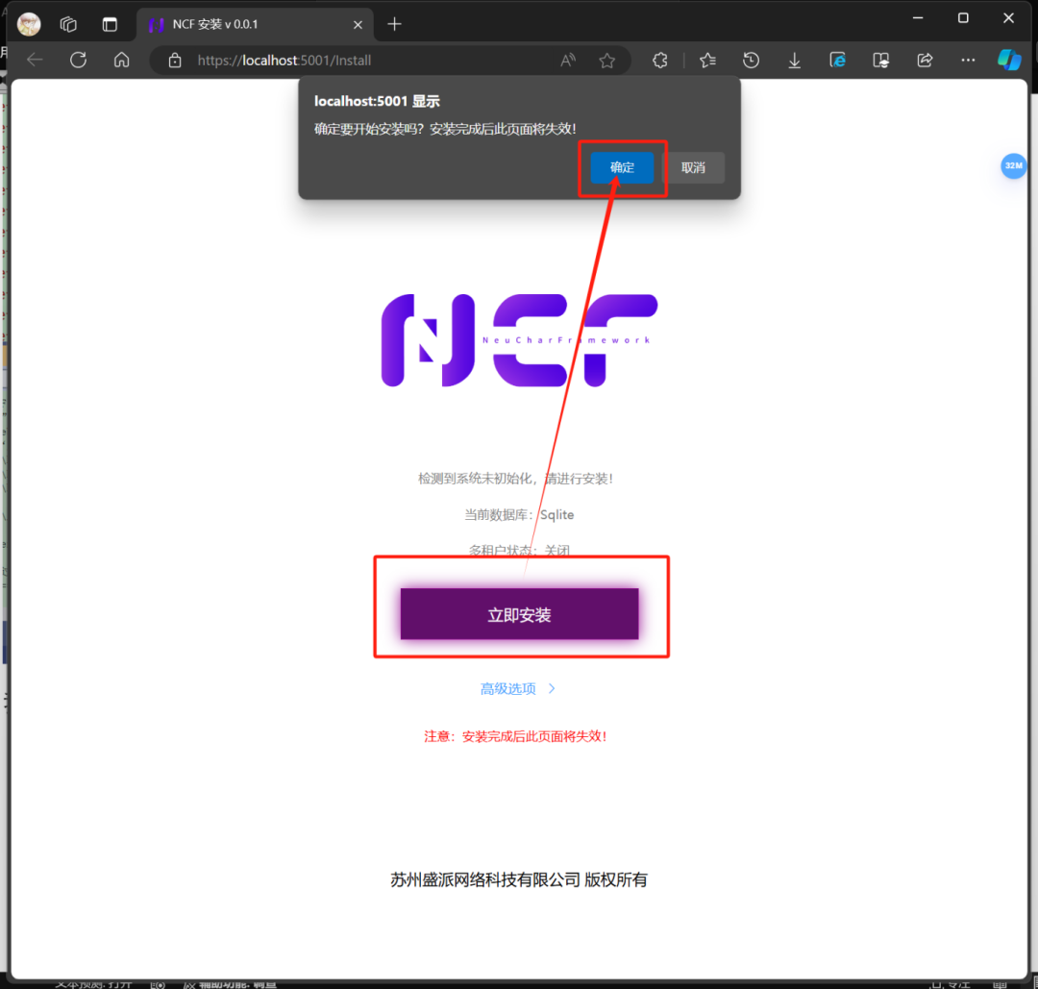The height and width of the screenshot is (989, 1038).
Task: Open the browser profile avatar
Action: click(x=29, y=24)
